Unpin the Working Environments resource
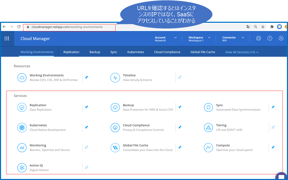Image resolution: width=288 pixels, height=180 pixels. pyautogui.click(x=87, y=77)
